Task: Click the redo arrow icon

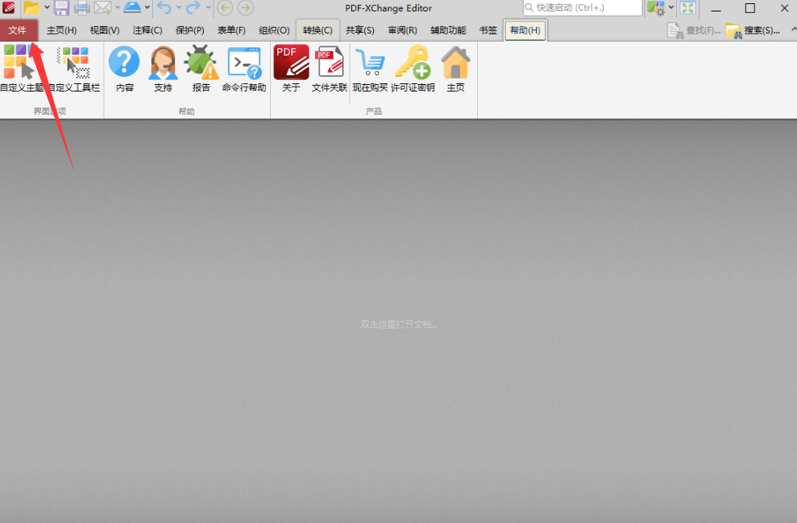Action: pyautogui.click(x=193, y=7)
